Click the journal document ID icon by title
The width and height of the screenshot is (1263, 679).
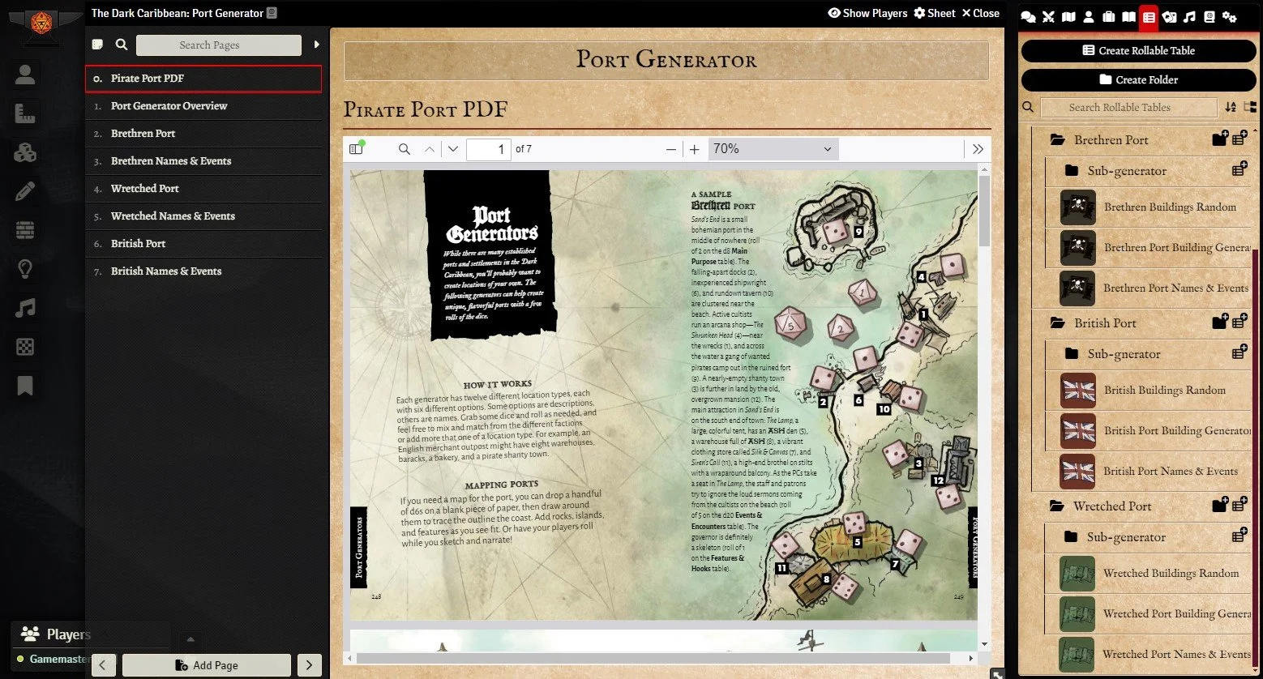[x=272, y=13]
